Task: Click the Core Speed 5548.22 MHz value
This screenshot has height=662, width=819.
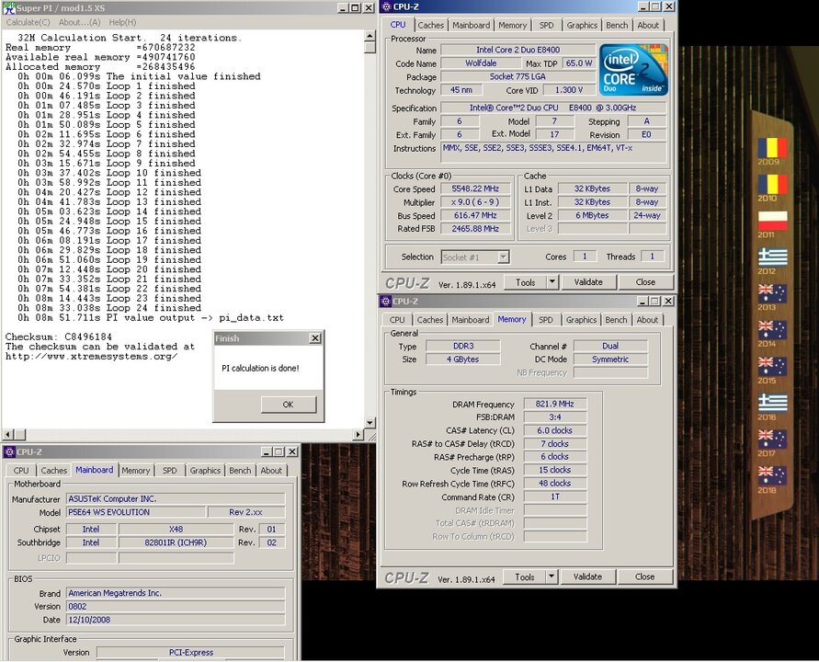Action: [475, 188]
